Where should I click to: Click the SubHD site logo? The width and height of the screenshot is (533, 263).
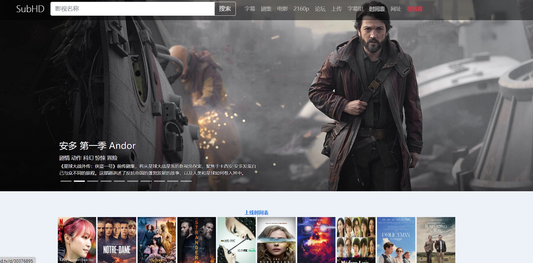[x=30, y=9]
